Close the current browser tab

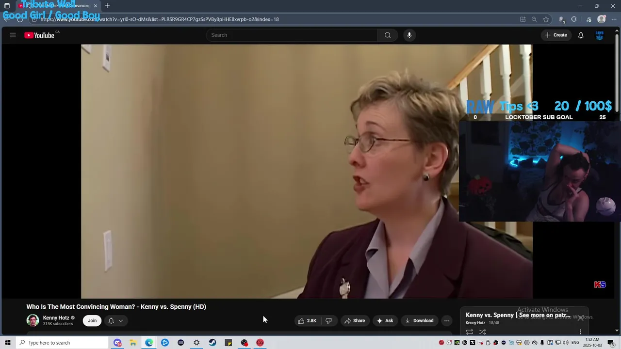coord(96,6)
